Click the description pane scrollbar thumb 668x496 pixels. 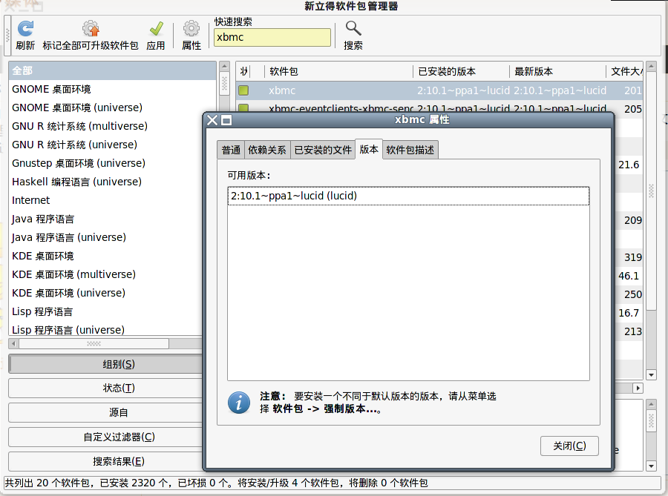coord(651,420)
